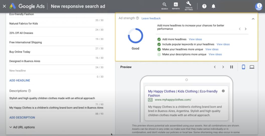The height and width of the screenshot is (136, 265).
Task: Edit the Eco-friendly Fashion headline
Action: pyautogui.click(x=56, y=14)
